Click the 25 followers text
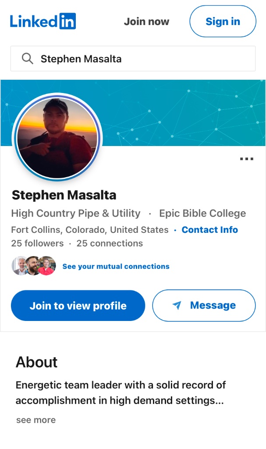 click(37, 243)
